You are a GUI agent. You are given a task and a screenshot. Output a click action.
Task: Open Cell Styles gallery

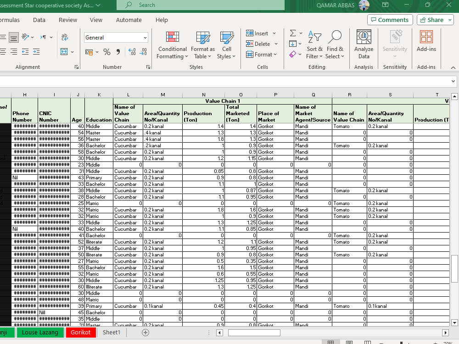point(226,45)
